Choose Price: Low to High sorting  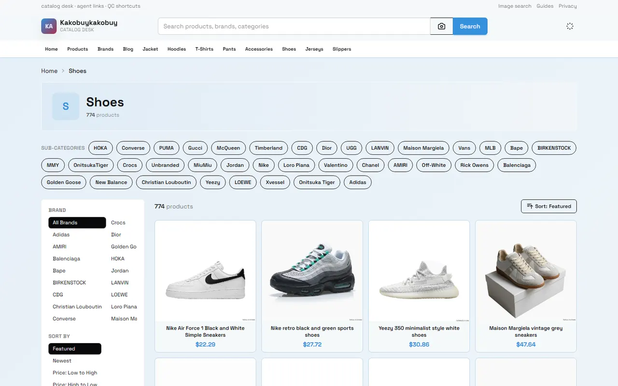(x=75, y=372)
